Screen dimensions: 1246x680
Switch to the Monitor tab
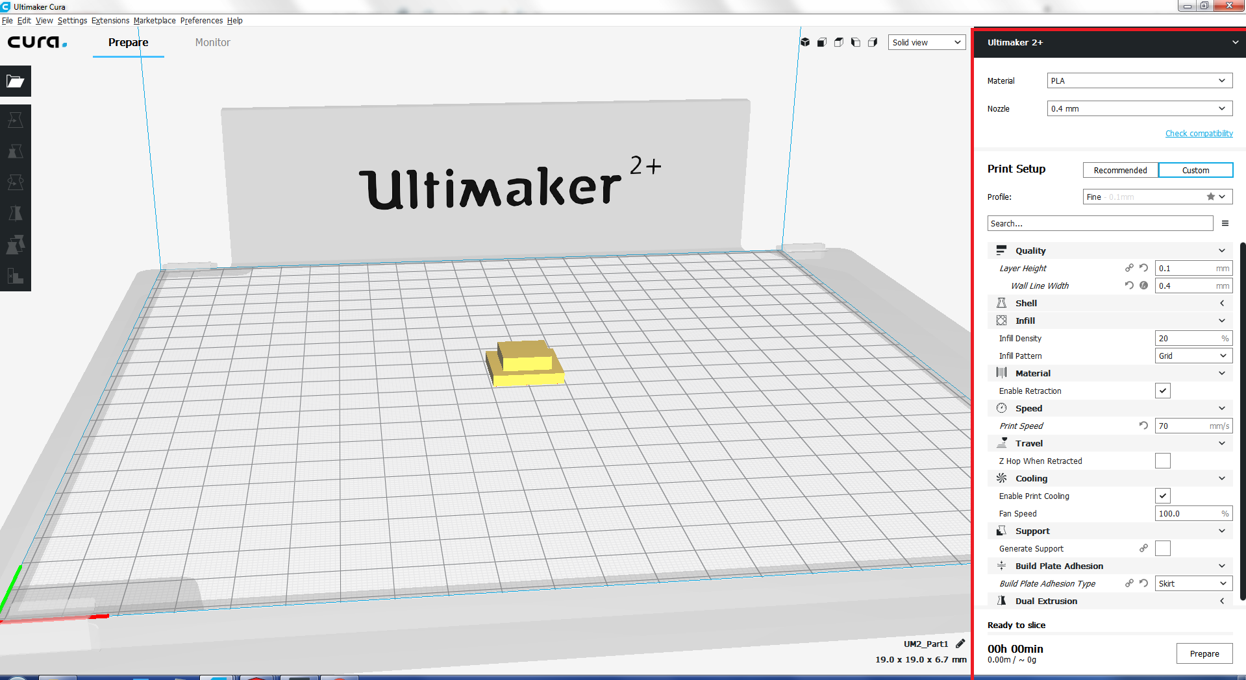213,42
